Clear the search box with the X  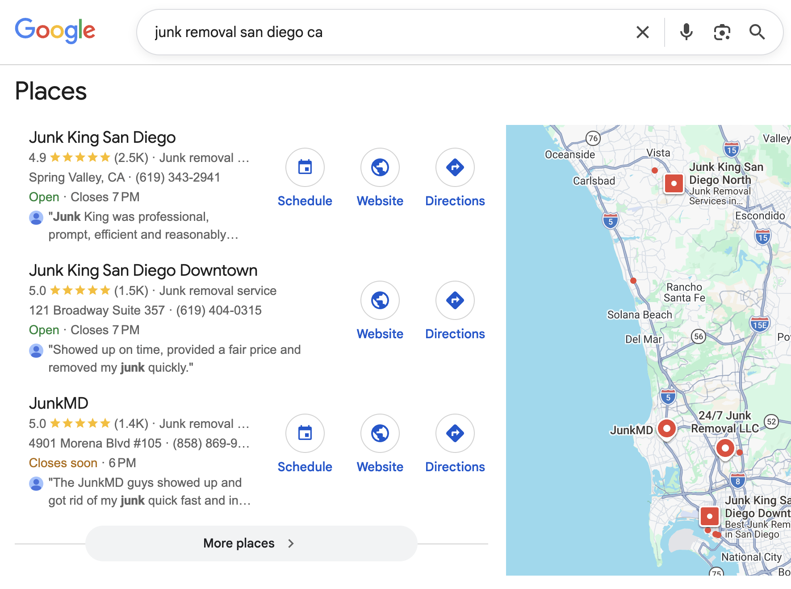(x=642, y=32)
